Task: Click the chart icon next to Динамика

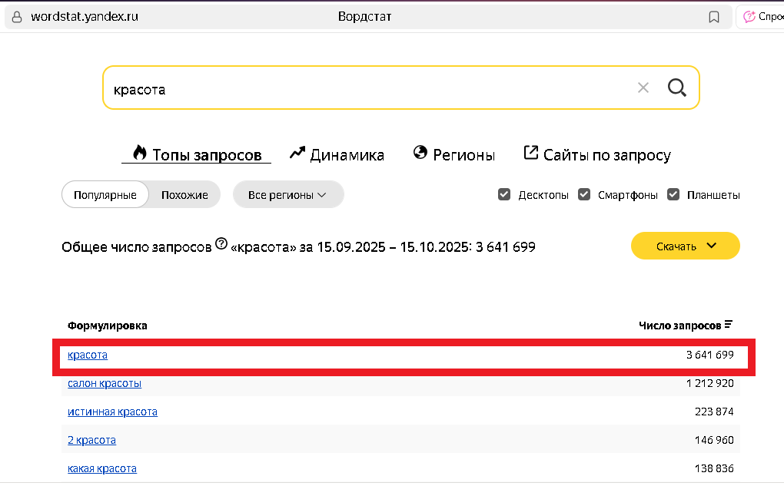Action: point(297,153)
